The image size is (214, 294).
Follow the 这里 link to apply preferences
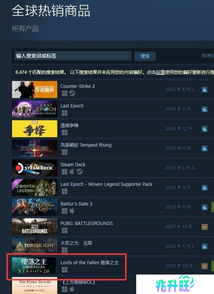point(160,72)
